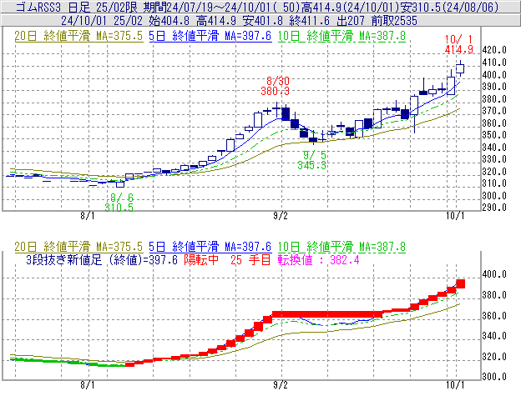This screenshot has height=396, width=521.
Task: Click the 360.0 axis label in lower chart
Action: [x=494, y=316]
